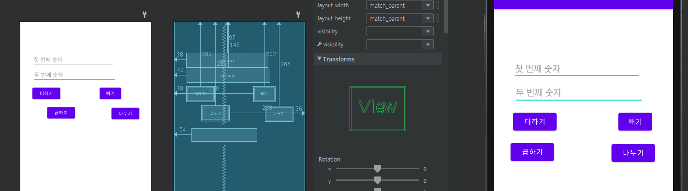This screenshot has height=191, width=688.
Task: Select the 빼기 button in the design preview
Action: [x=110, y=93]
